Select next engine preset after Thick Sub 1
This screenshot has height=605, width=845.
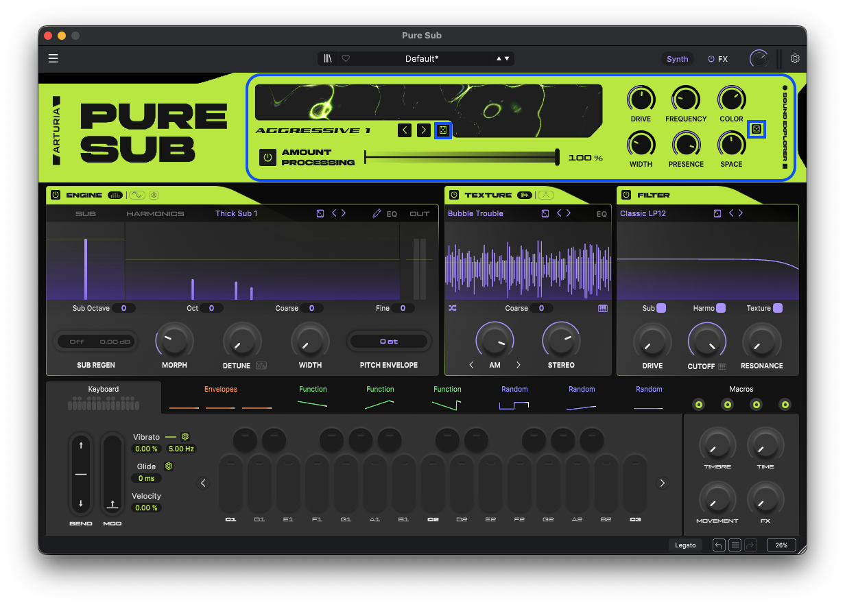(x=344, y=213)
